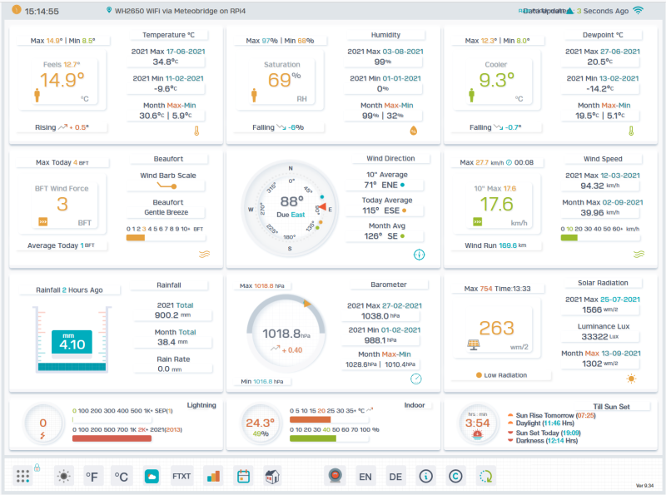Switch units to Fahrenheit
Image resolution: width=666 pixels, height=495 pixels.
coord(92,475)
